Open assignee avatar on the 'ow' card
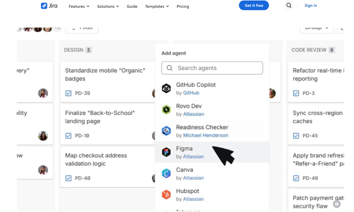This screenshot has height=212, width=354. pyautogui.click(x=43, y=170)
